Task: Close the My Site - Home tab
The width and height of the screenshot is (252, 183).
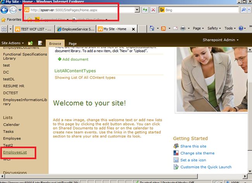Action: click(133, 29)
